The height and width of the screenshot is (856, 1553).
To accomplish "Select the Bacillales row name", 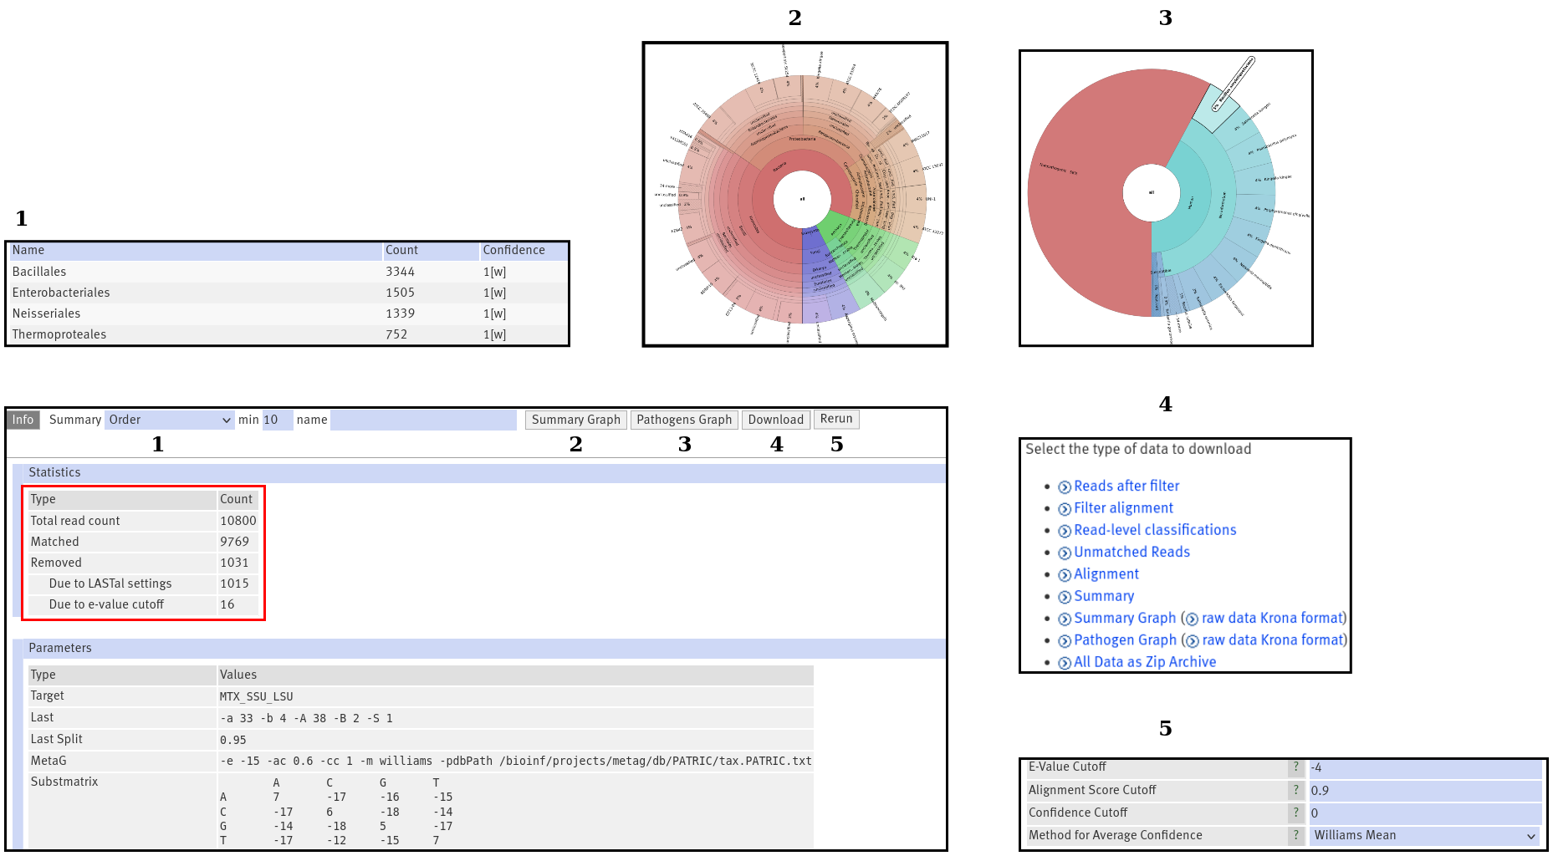I will [39, 272].
